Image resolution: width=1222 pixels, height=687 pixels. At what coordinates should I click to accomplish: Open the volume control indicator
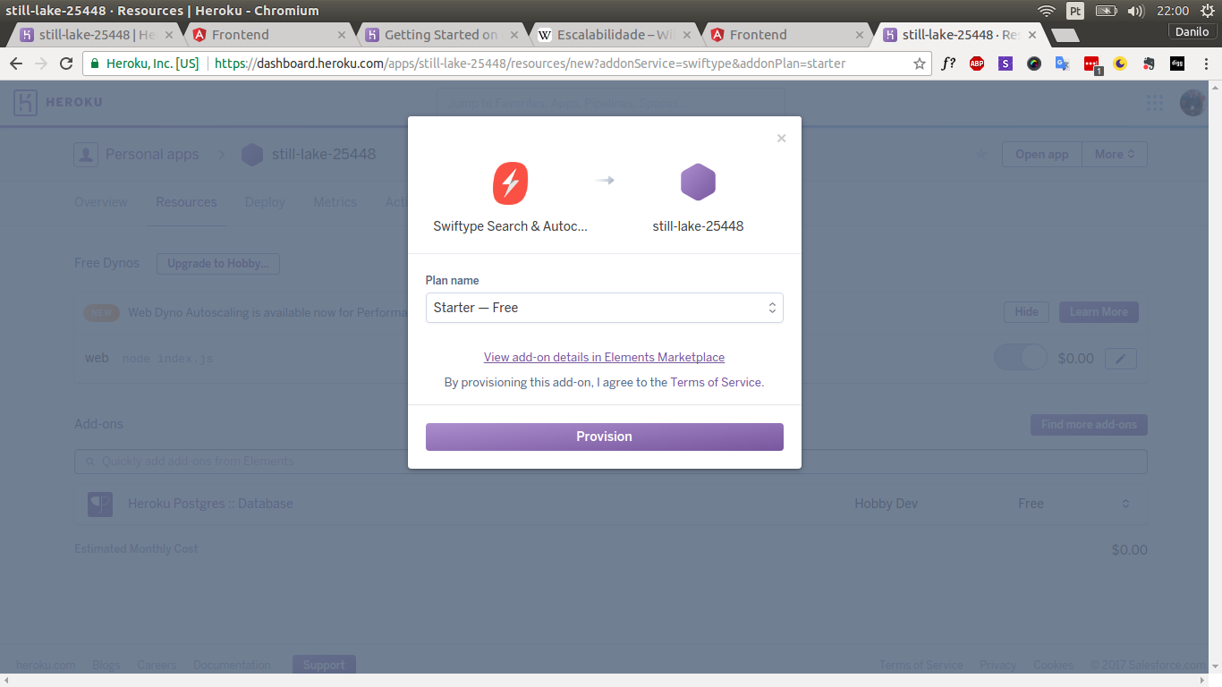tap(1136, 11)
